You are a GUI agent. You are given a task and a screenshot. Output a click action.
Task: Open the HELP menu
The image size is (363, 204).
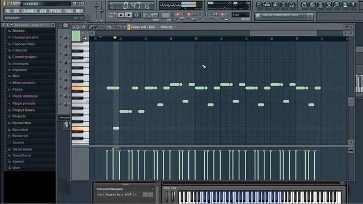tap(79, 11)
